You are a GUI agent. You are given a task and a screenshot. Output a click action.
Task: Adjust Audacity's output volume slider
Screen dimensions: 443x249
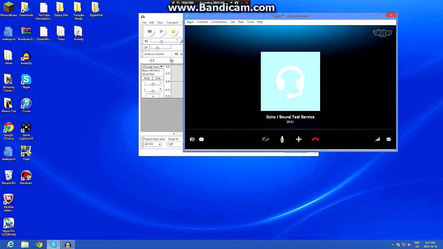(x=164, y=41)
